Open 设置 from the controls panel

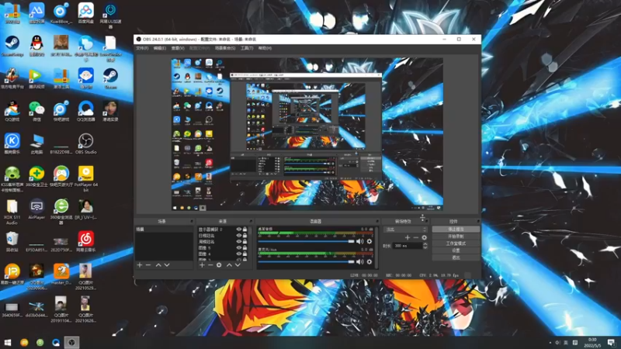tap(456, 251)
